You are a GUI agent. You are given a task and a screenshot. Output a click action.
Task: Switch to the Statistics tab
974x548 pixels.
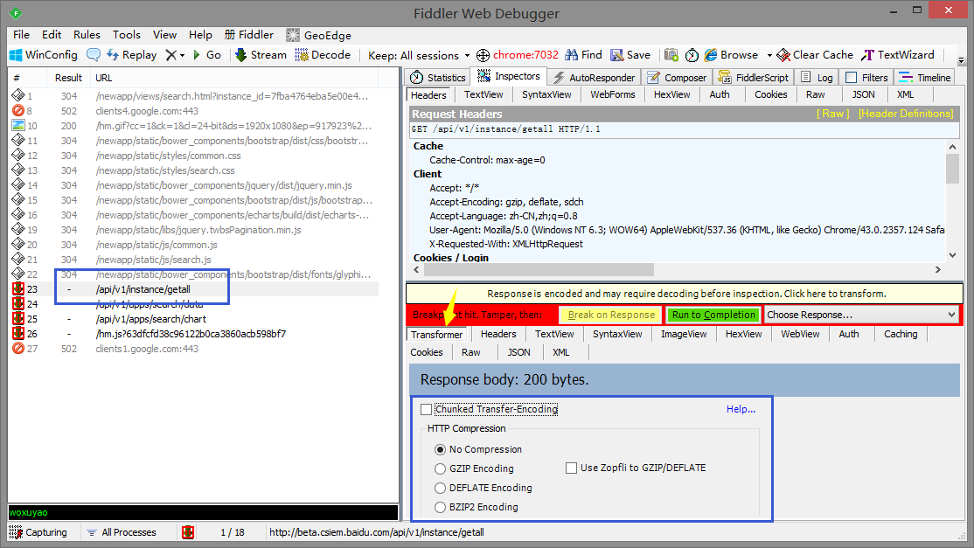pyautogui.click(x=438, y=78)
